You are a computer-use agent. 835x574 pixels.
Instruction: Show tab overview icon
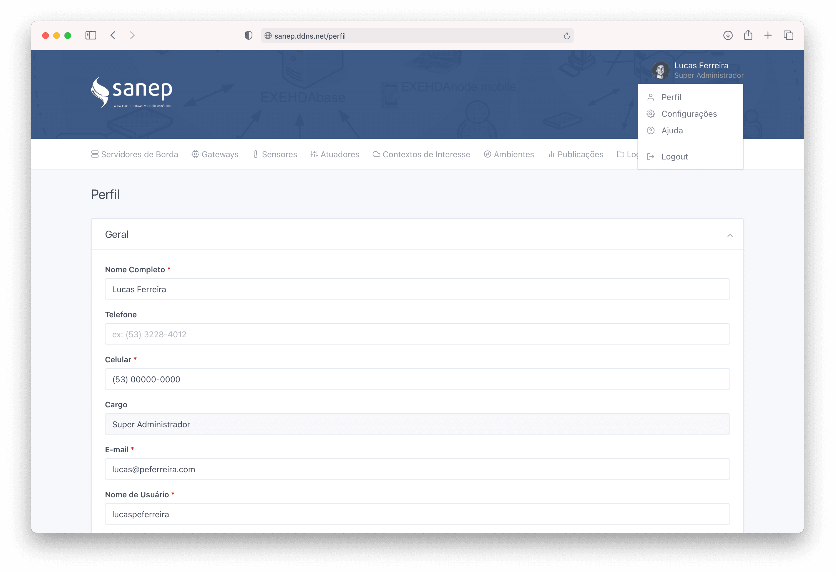(788, 35)
